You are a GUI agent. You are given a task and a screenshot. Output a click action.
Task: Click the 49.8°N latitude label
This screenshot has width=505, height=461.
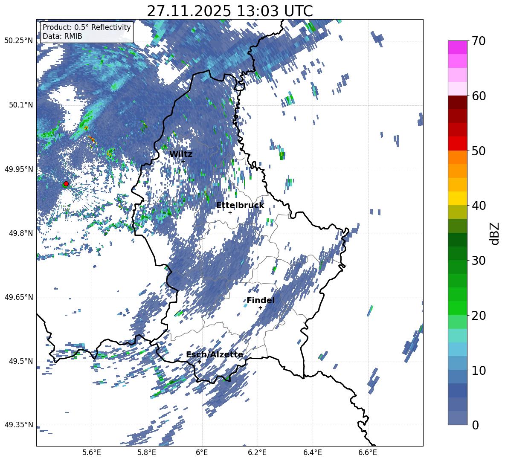click(20, 233)
